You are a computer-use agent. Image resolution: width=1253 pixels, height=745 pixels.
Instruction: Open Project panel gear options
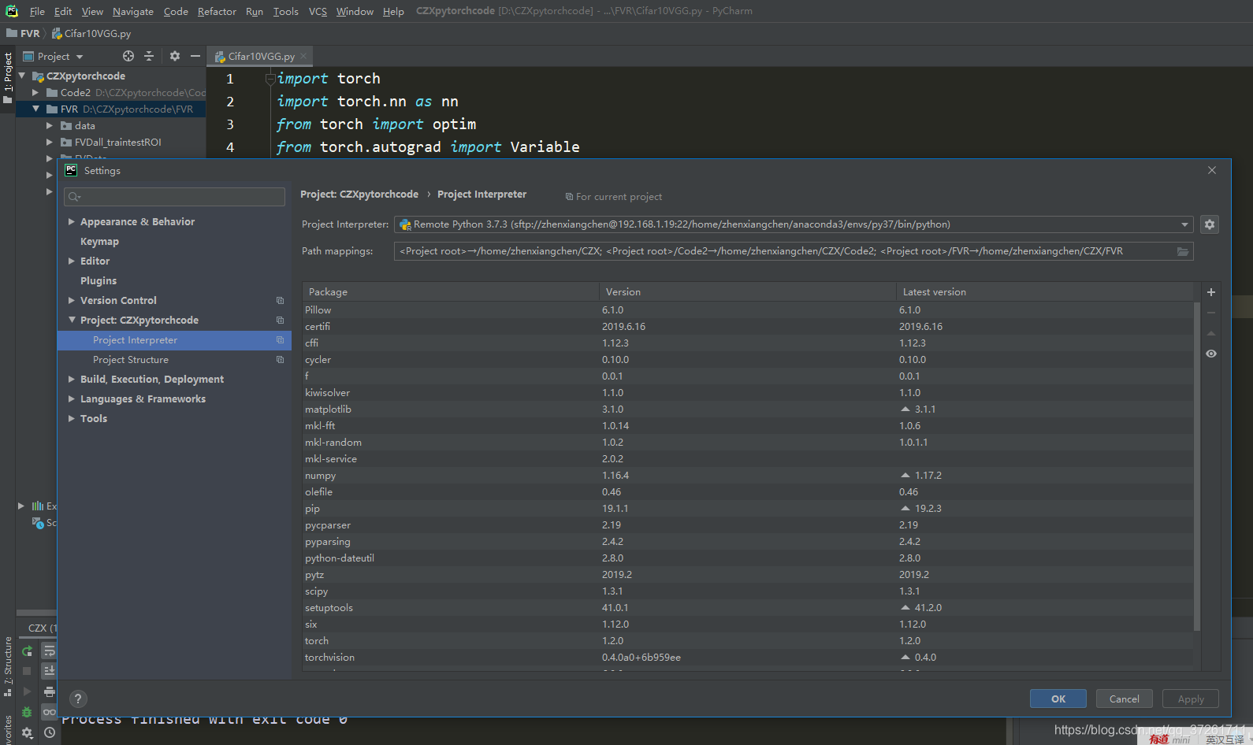[x=175, y=56]
